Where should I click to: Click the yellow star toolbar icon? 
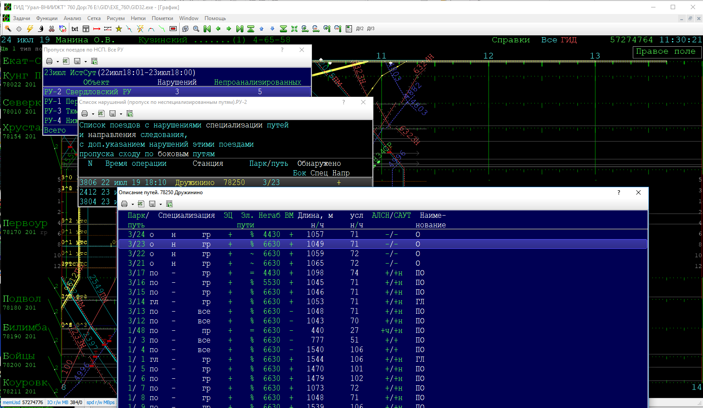tap(118, 29)
